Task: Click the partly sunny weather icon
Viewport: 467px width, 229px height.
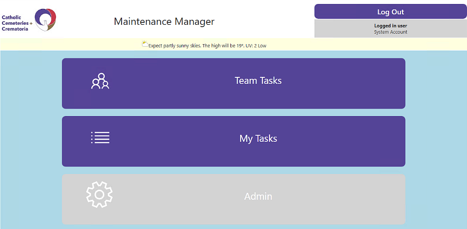Action: (145, 44)
